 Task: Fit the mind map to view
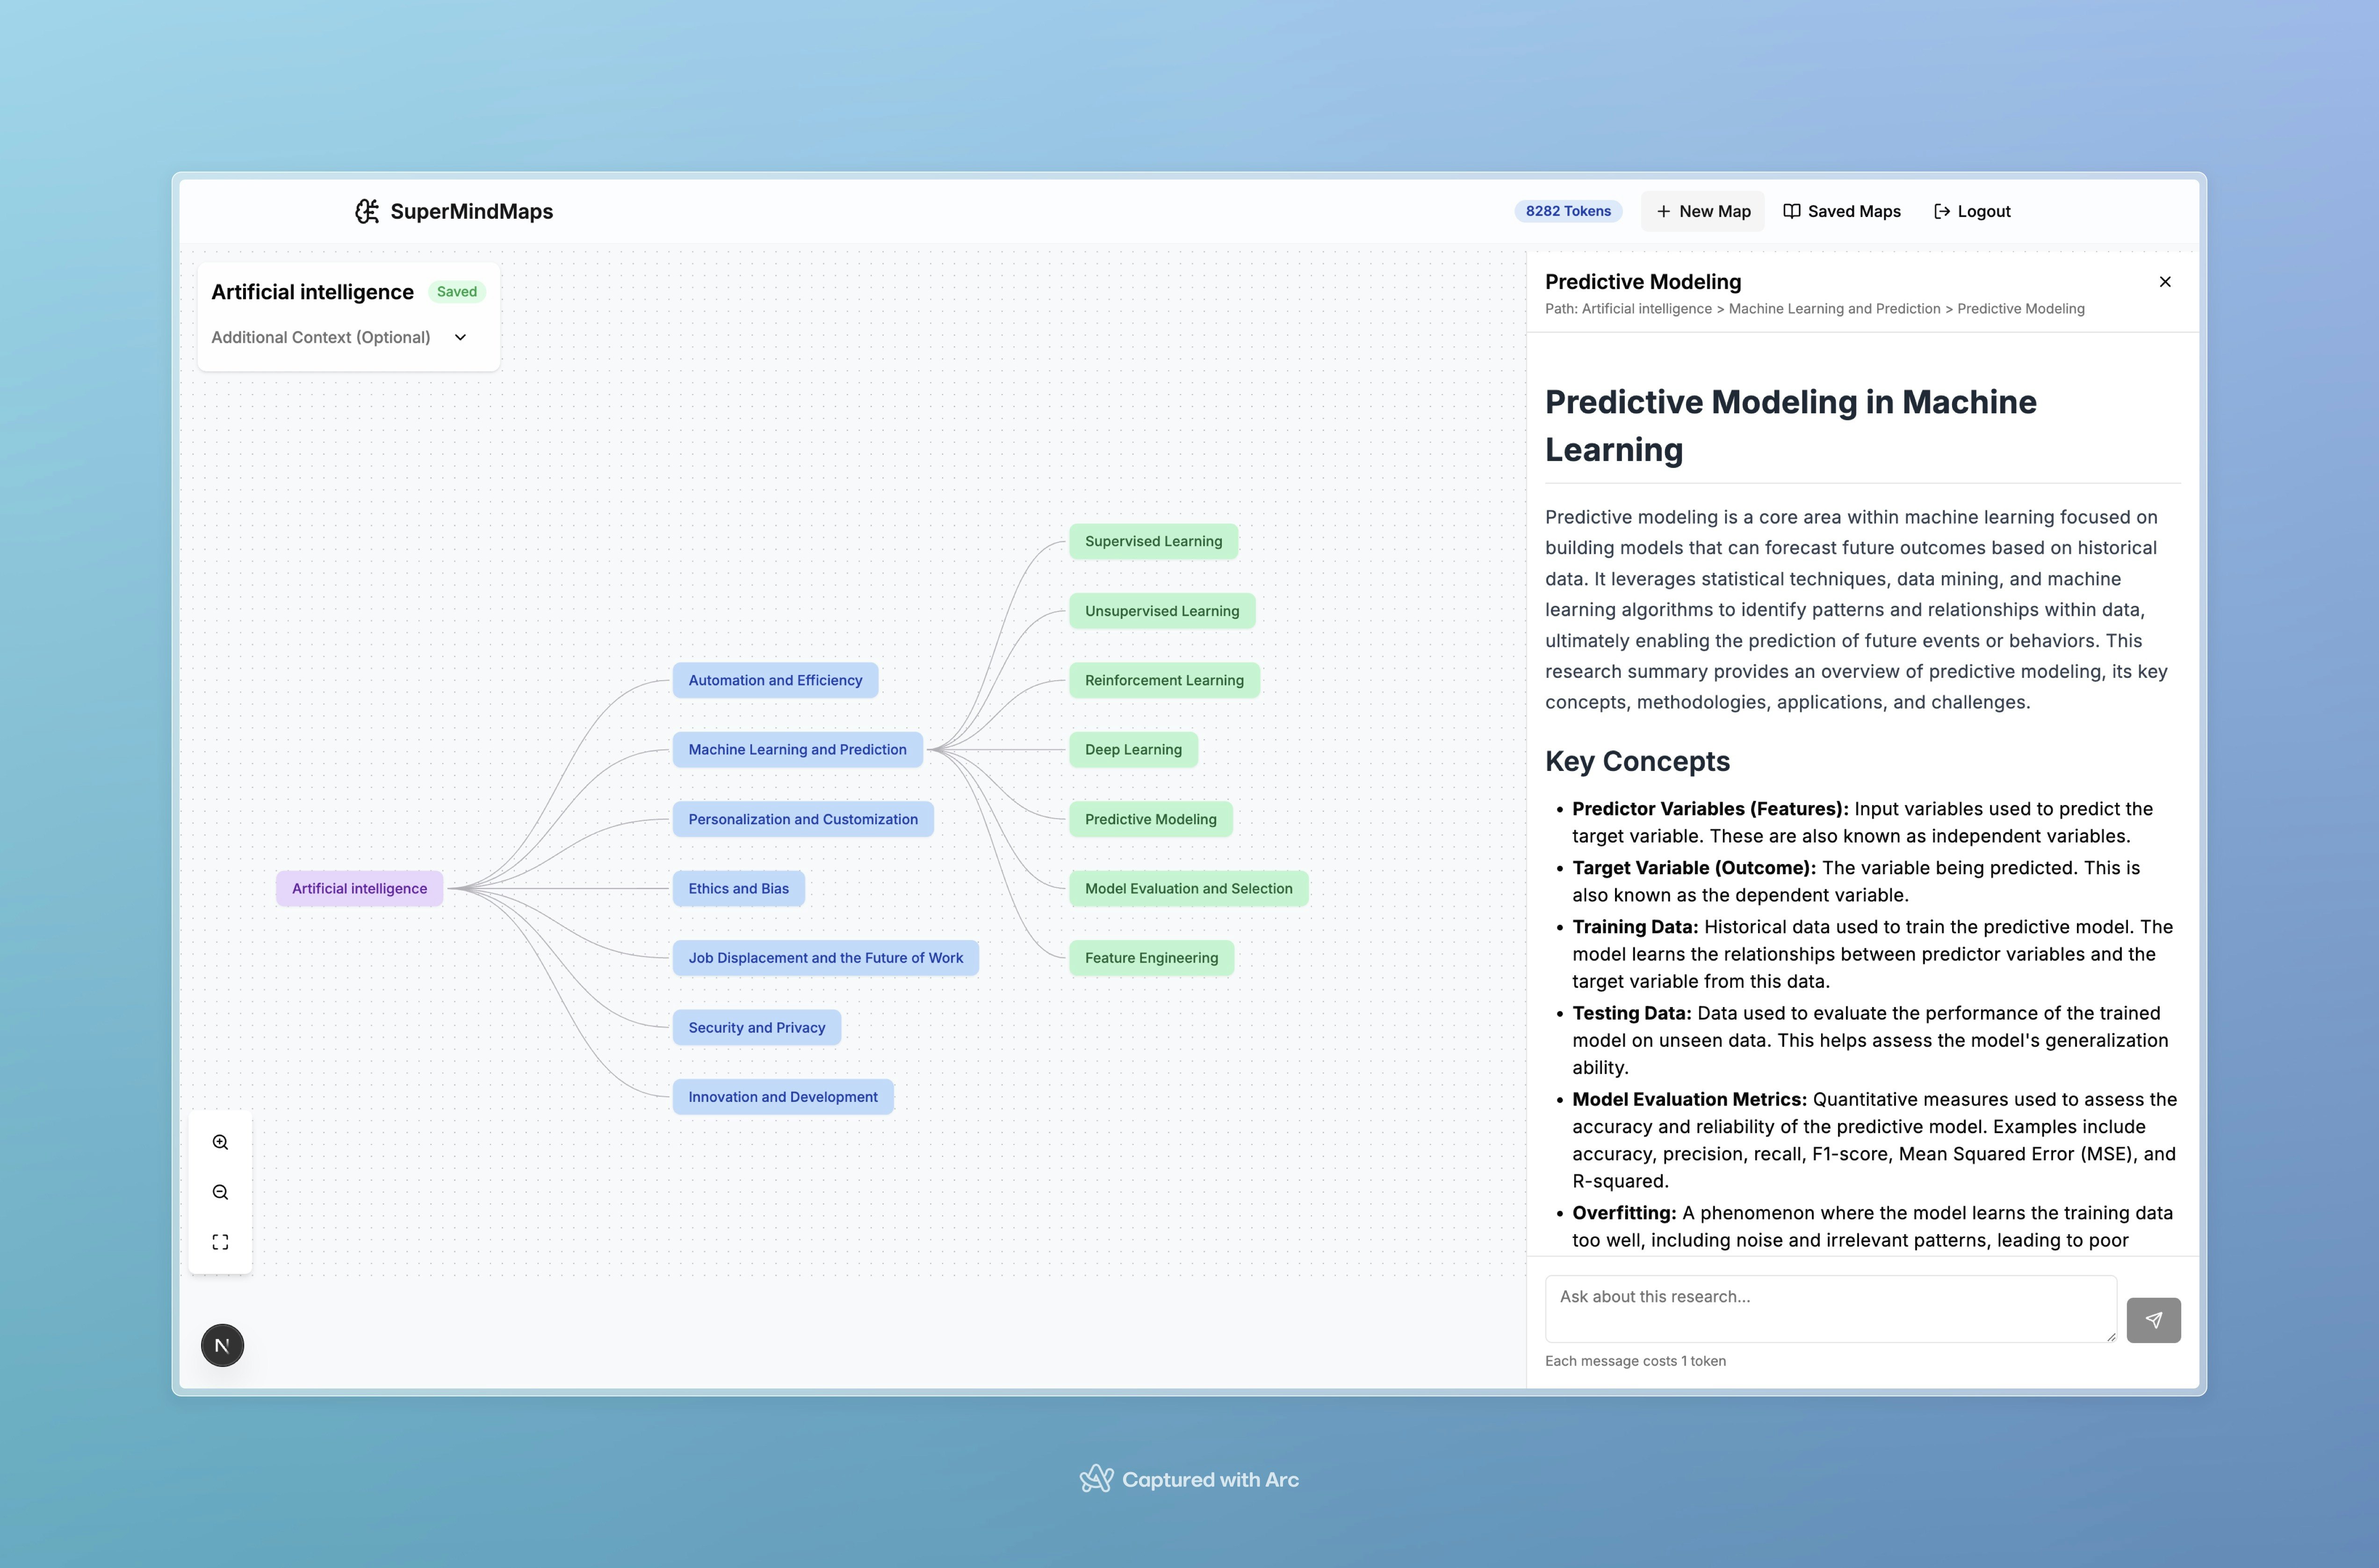pyautogui.click(x=220, y=1242)
